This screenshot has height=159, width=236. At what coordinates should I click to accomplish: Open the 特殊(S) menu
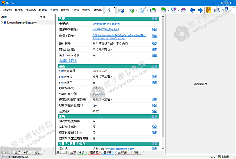[19, 10]
